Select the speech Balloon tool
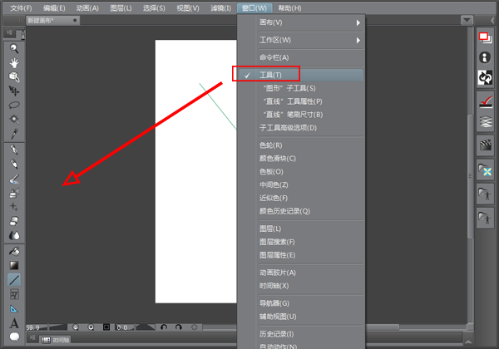Screen dimensions: 499x349 pyautogui.click(x=14, y=336)
